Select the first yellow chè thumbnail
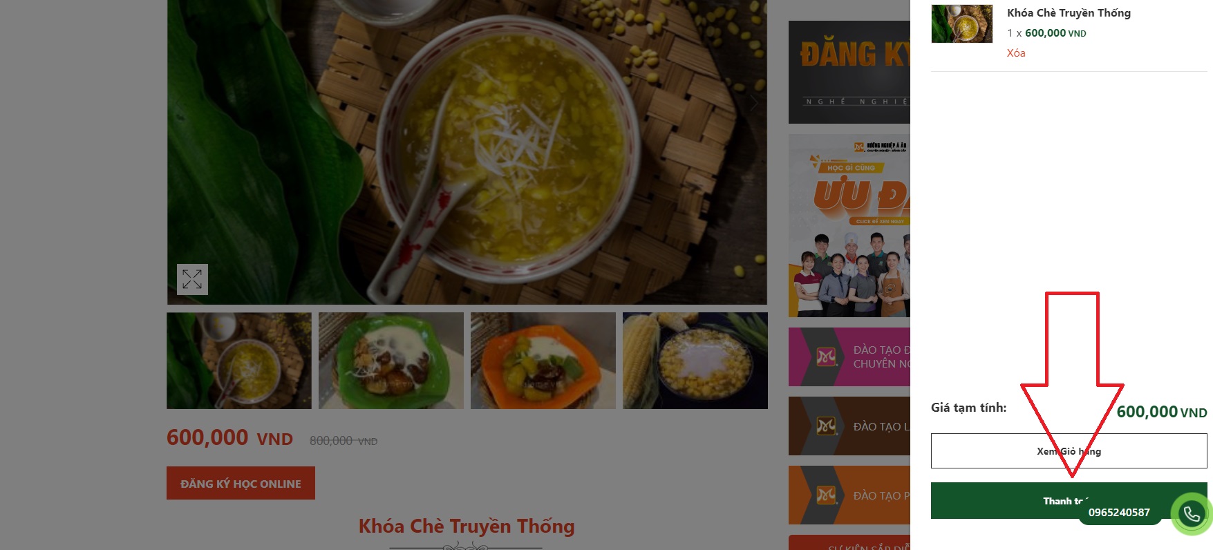The height and width of the screenshot is (550, 1213). coord(239,361)
